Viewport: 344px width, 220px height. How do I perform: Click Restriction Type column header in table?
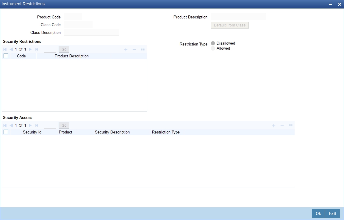(166, 132)
